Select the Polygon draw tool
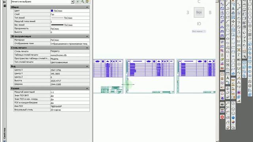The height and width of the screenshot is (142, 253). [x=228, y=13]
